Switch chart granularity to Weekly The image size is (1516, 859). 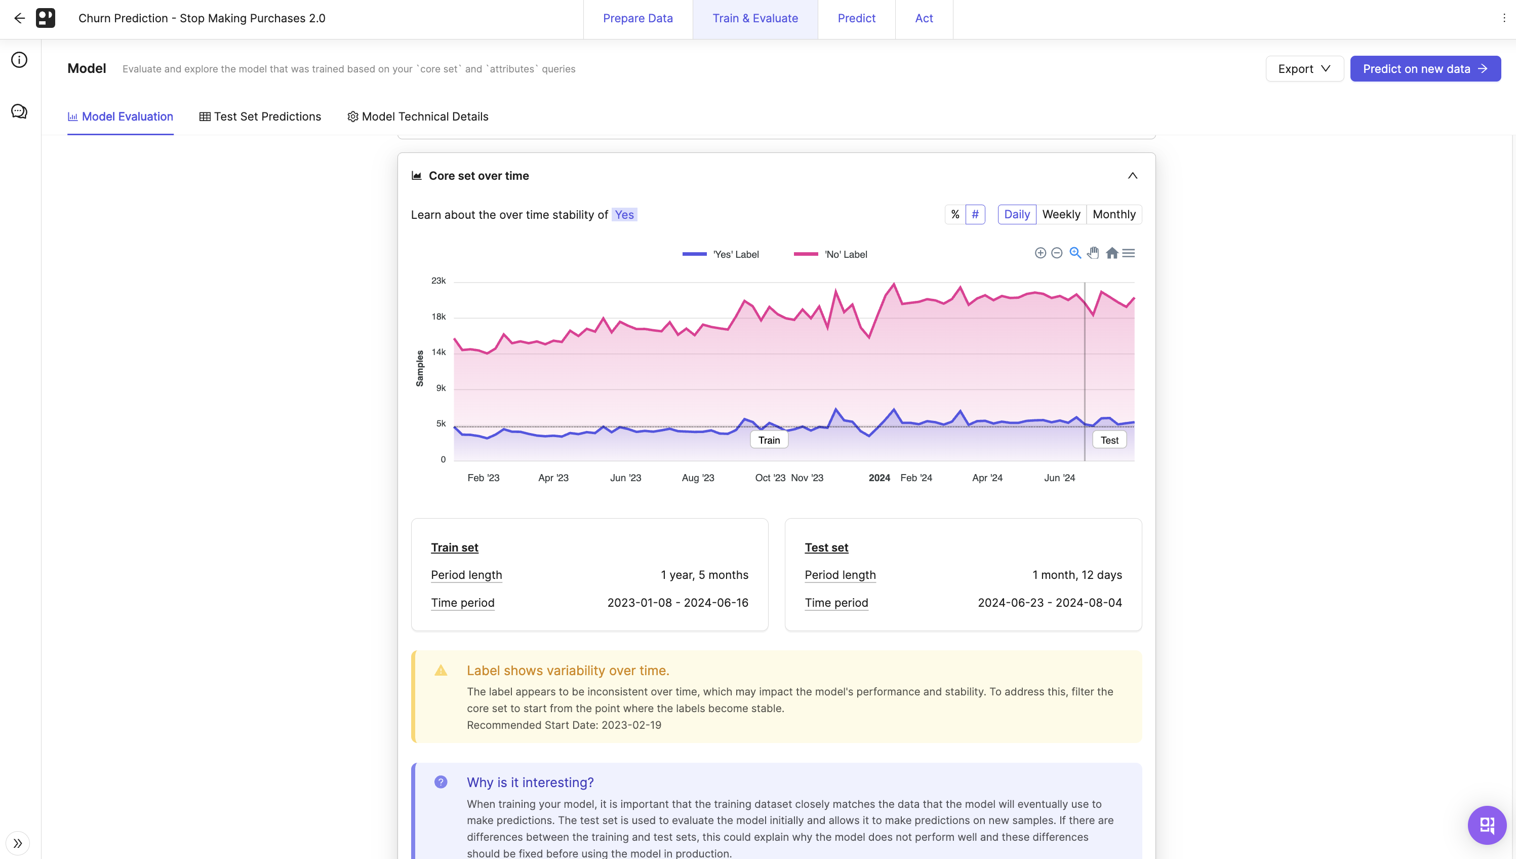[x=1061, y=214]
